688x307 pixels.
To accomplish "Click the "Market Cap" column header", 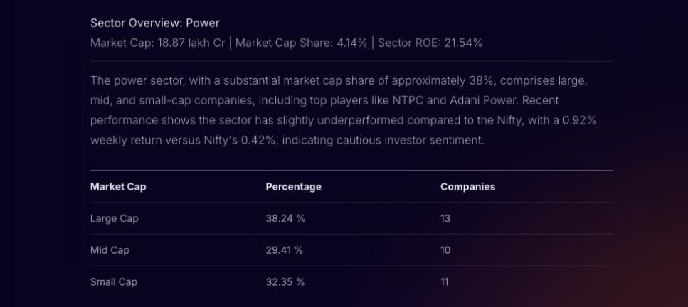I will point(118,187).
